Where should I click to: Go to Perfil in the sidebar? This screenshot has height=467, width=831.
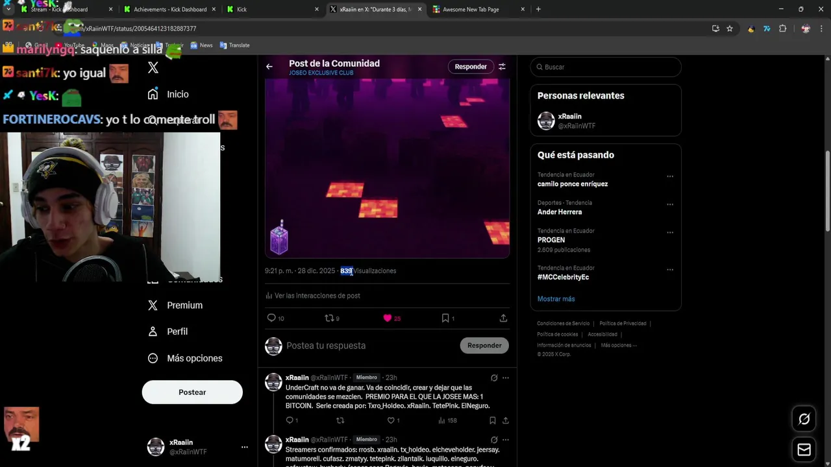pyautogui.click(x=167, y=331)
